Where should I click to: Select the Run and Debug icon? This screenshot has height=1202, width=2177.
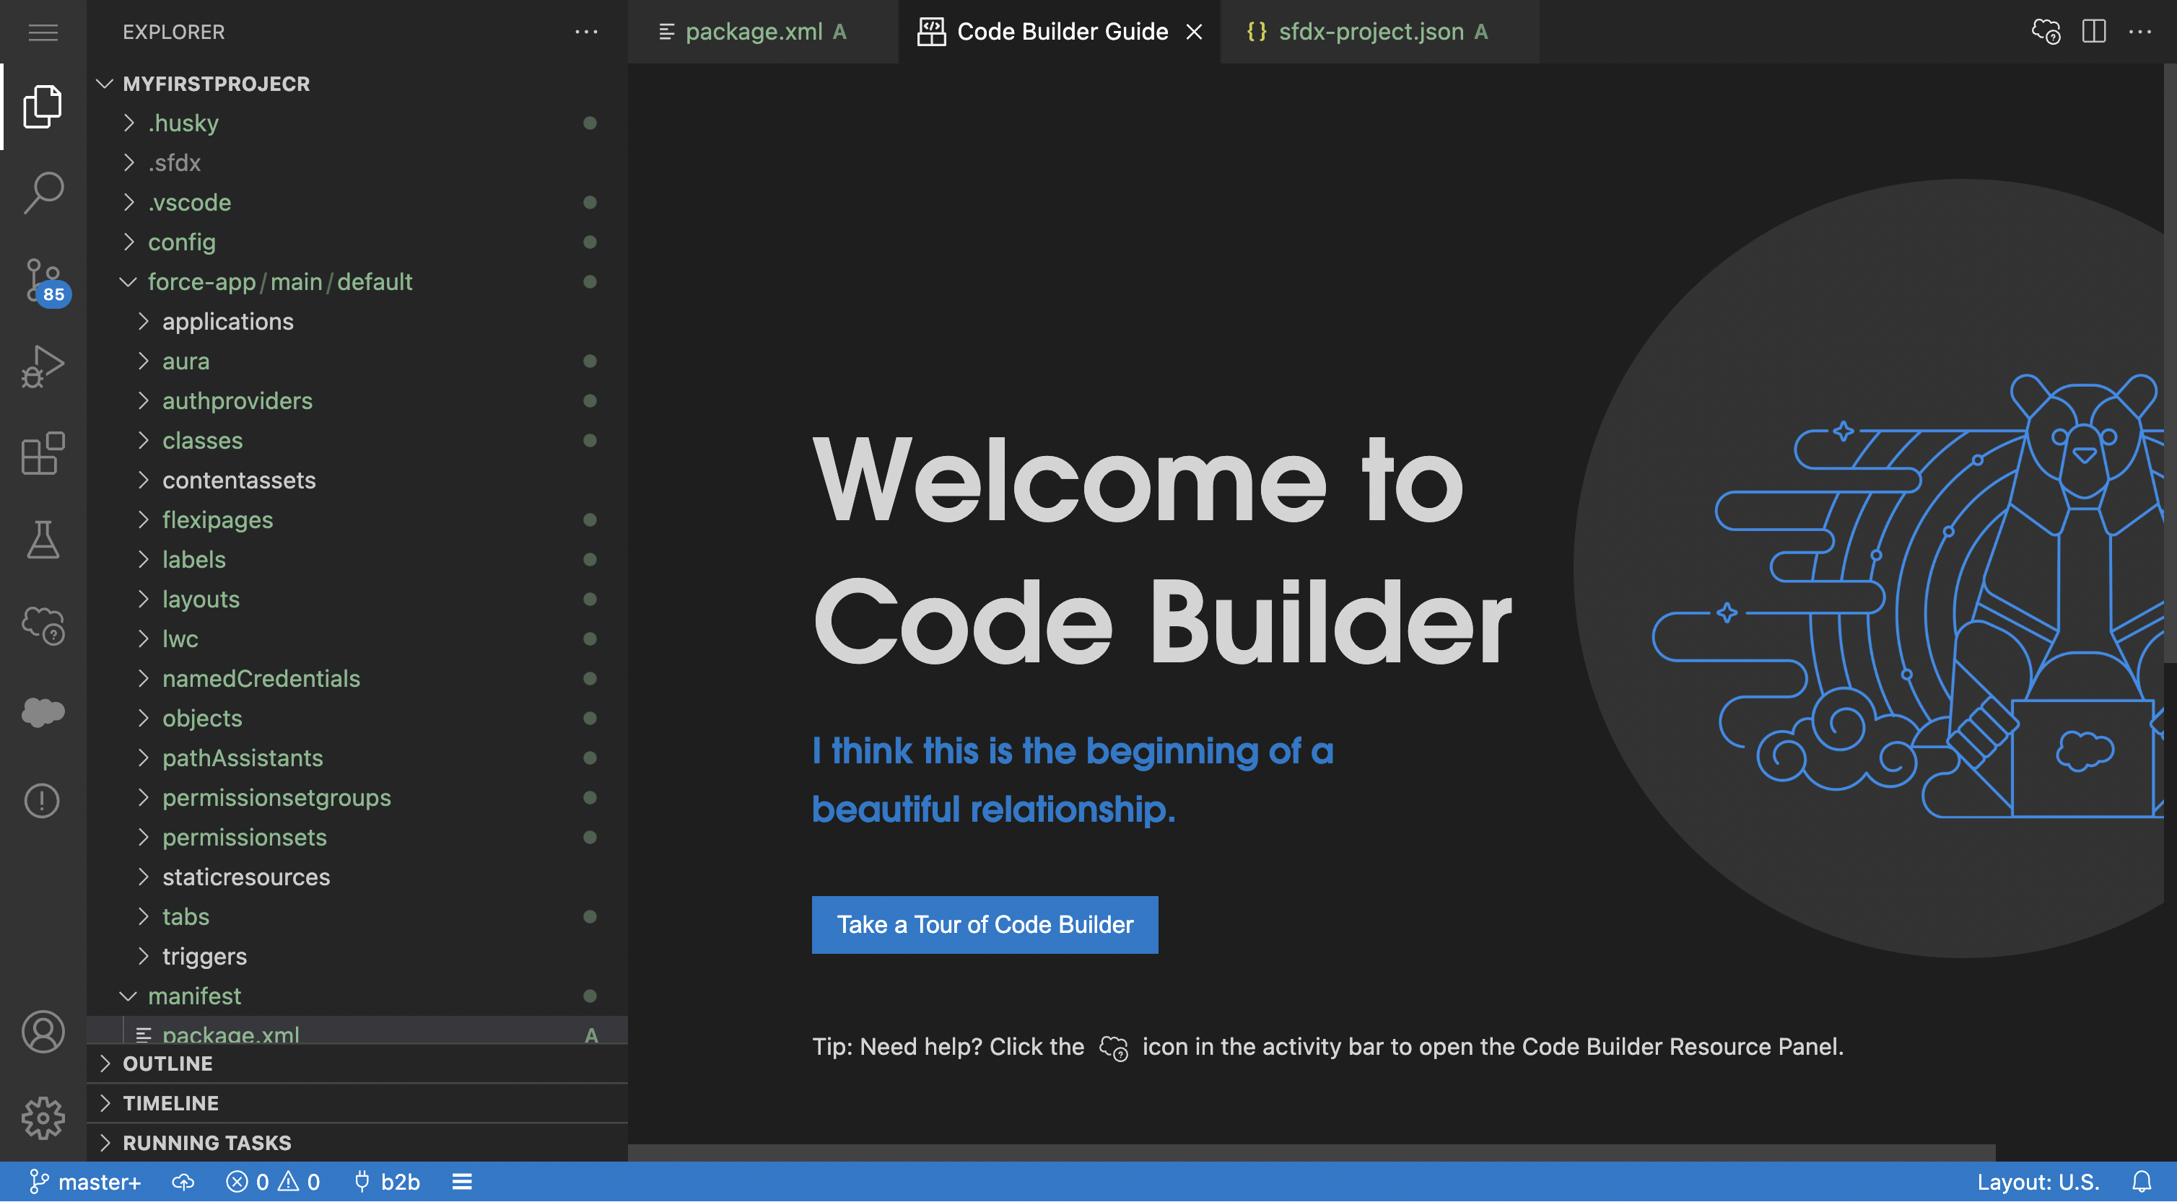click(43, 365)
